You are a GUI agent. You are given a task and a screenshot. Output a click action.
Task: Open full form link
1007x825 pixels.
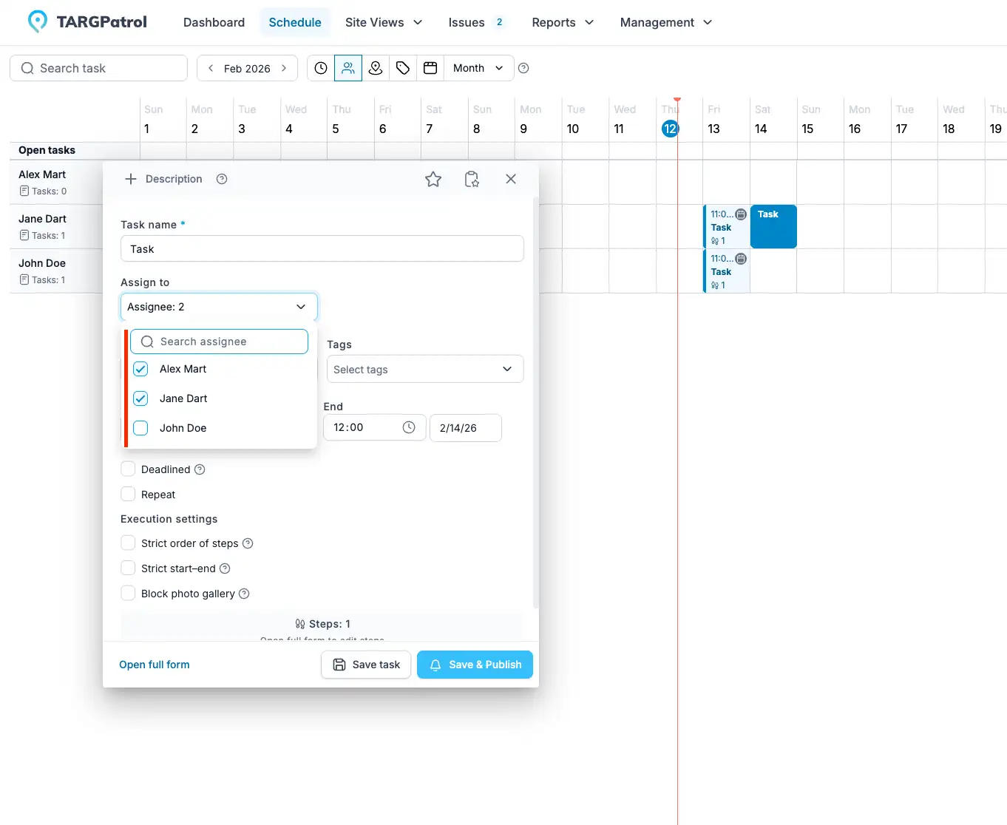(x=155, y=665)
